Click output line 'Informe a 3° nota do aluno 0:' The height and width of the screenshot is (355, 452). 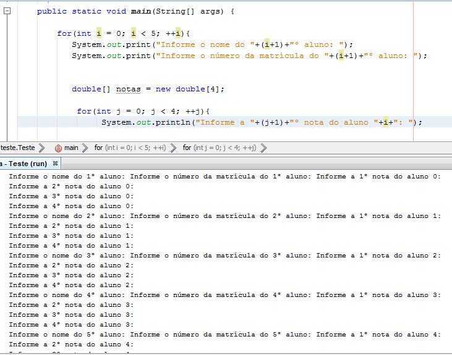tap(71, 196)
